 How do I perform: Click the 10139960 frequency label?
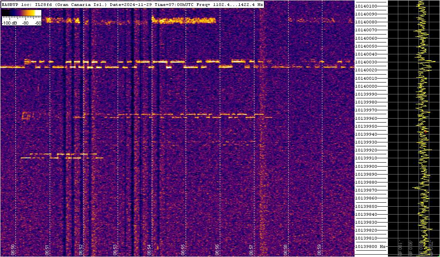pos(366,118)
